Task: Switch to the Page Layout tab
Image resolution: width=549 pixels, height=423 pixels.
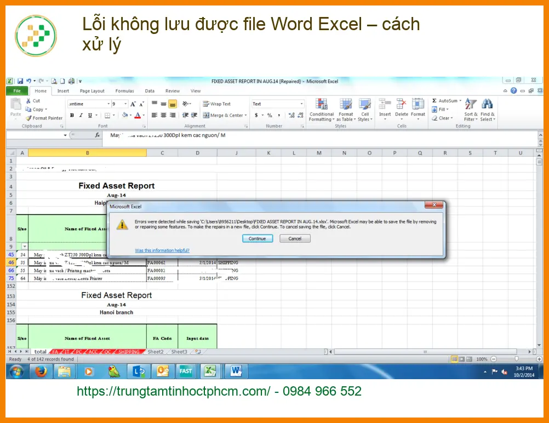Action: click(x=92, y=91)
